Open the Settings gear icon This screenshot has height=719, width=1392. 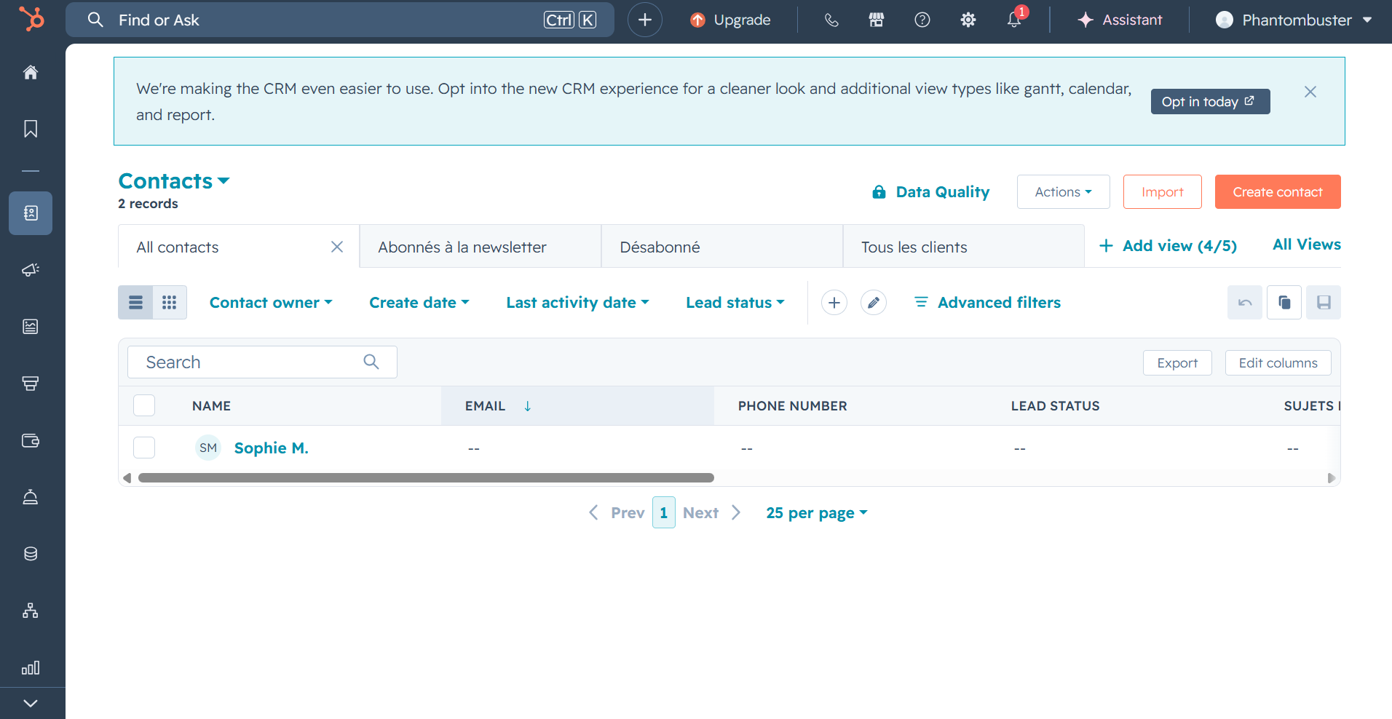(x=968, y=20)
